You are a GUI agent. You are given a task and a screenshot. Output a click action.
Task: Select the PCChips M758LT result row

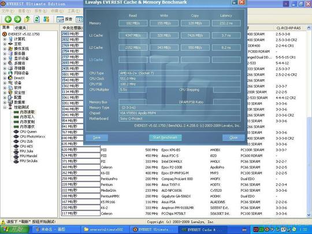184,214
